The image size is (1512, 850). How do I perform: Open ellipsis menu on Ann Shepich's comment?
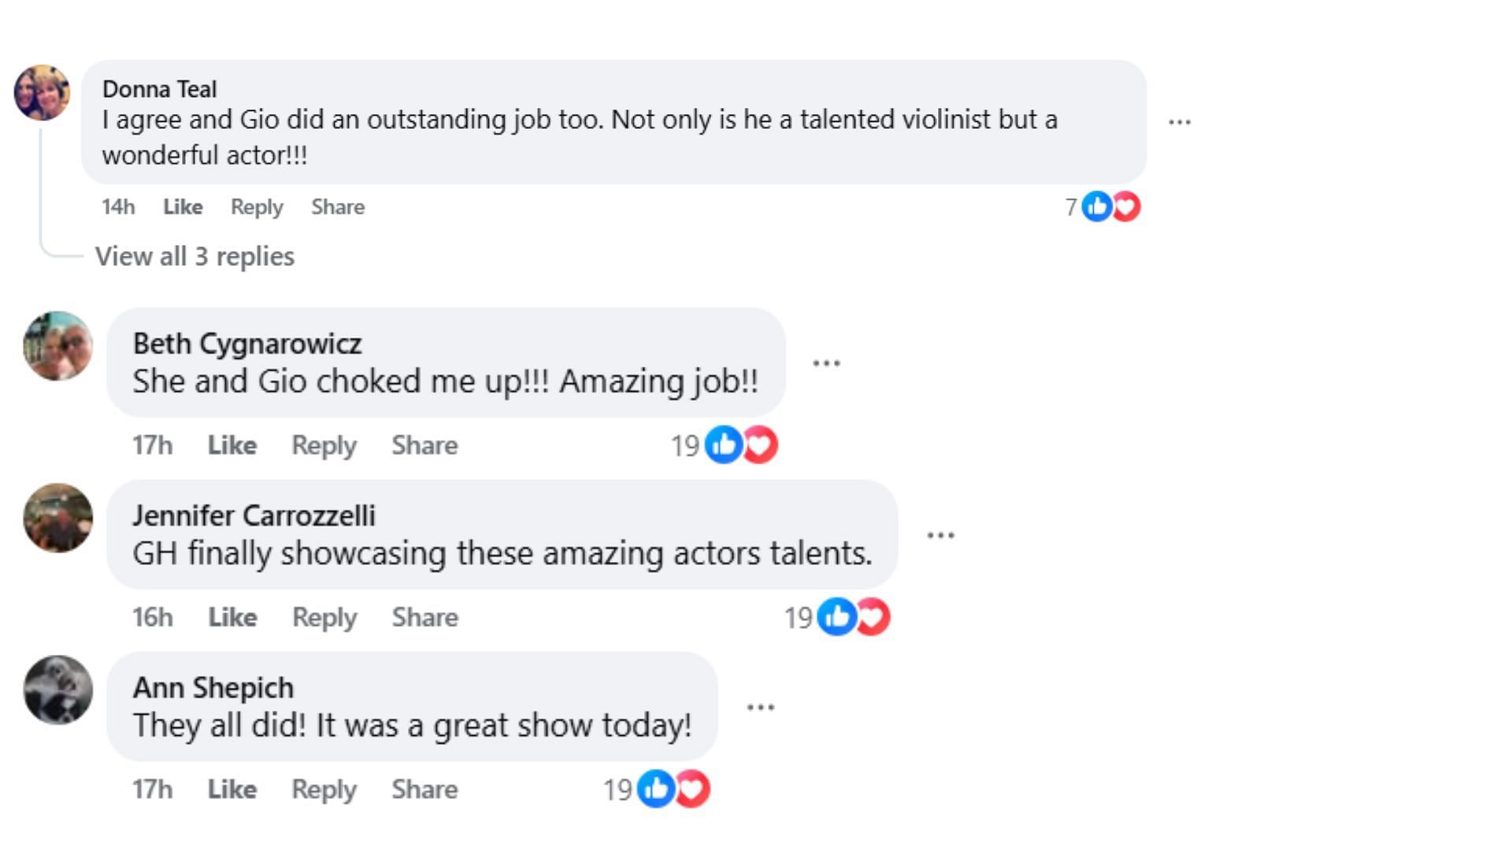click(x=760, y=707)
